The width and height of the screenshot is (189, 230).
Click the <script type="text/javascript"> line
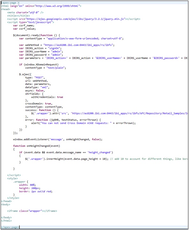(31, 22)
